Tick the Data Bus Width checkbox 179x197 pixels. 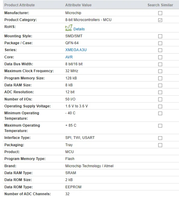click(x=160, y=64)
